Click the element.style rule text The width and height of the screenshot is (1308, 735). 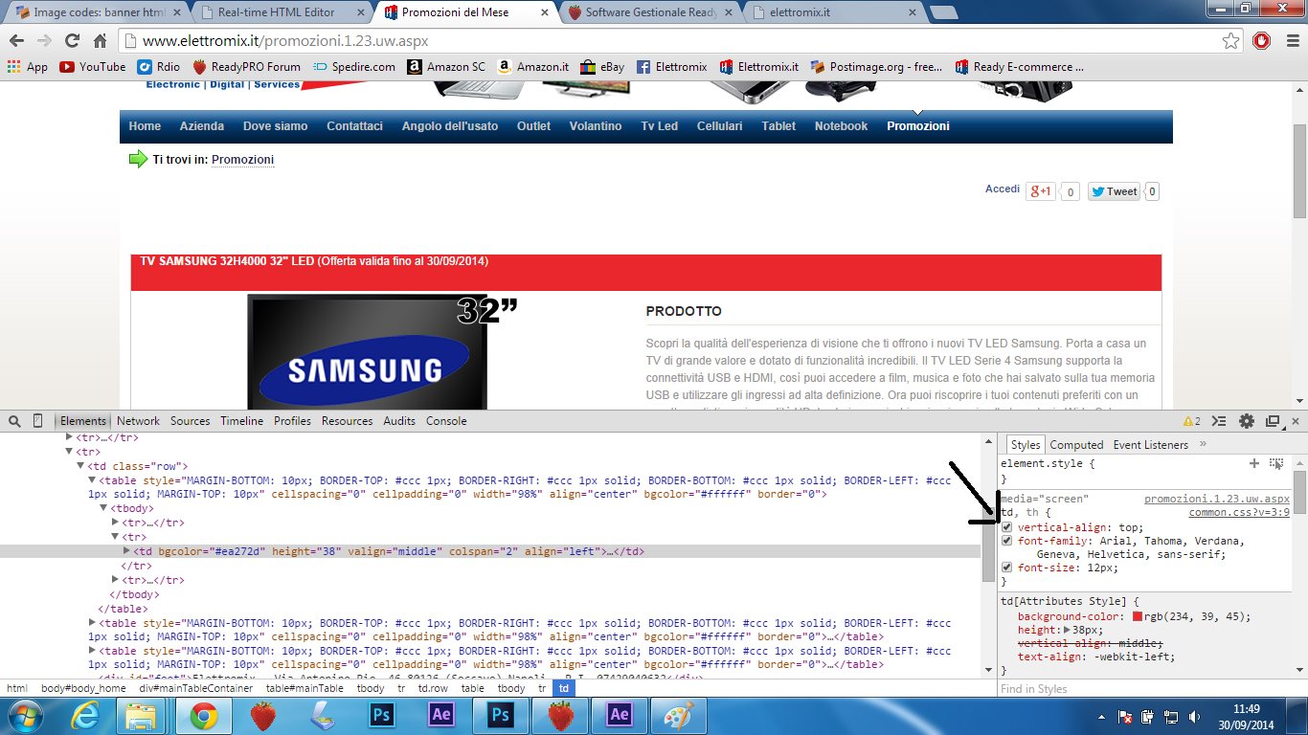tap(1048, 463)
